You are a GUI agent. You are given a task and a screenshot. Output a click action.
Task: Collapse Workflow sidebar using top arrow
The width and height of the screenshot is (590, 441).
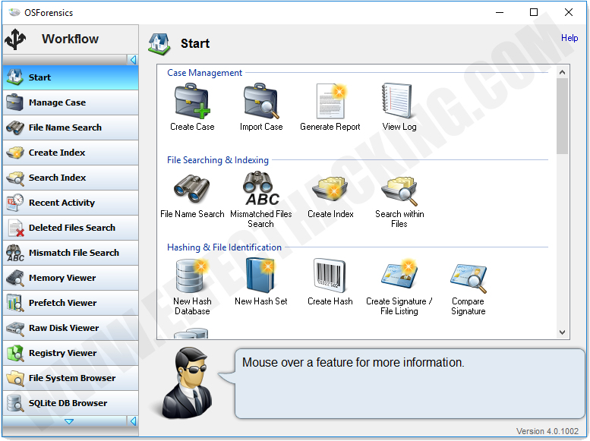coord(133,60)
